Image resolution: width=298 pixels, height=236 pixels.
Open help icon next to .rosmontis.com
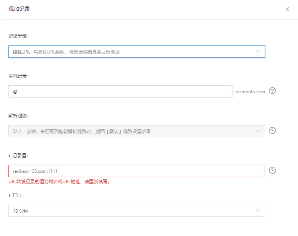(x=272, y=91)
